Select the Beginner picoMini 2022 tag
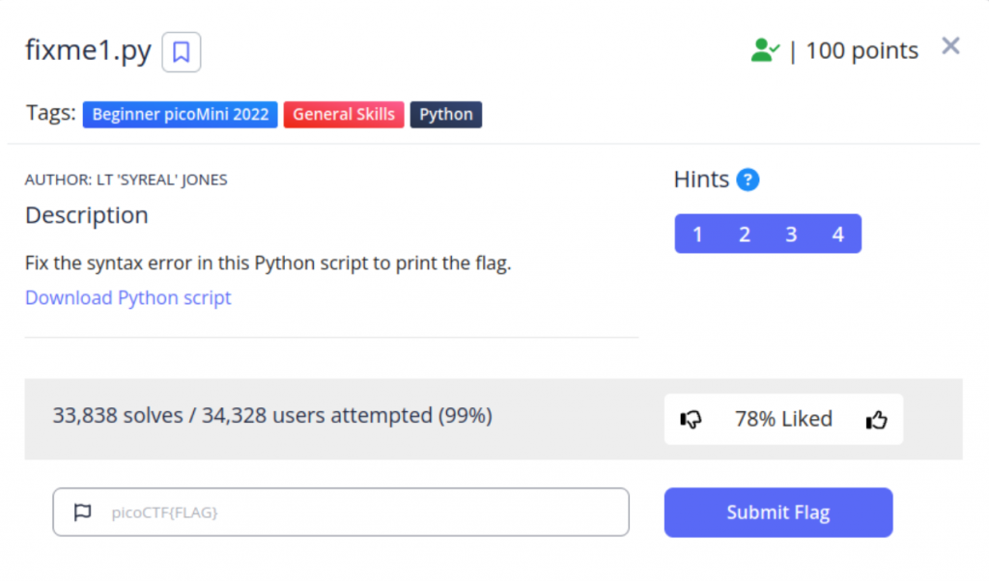The width and height of the screenshot is (989, 581). click(181, 114)
